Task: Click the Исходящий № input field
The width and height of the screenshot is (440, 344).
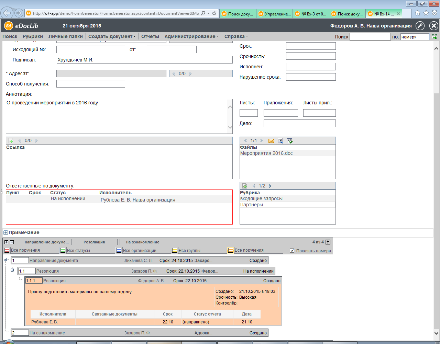Action: tap(90, 49)
